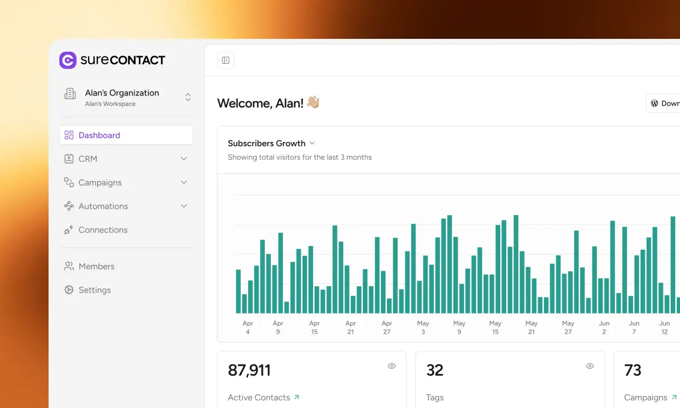Image resolution: width=680 pixels, height=408 pixels.
Task: Expand the CRM menu chevron
Action: click(x=184, y=159)
